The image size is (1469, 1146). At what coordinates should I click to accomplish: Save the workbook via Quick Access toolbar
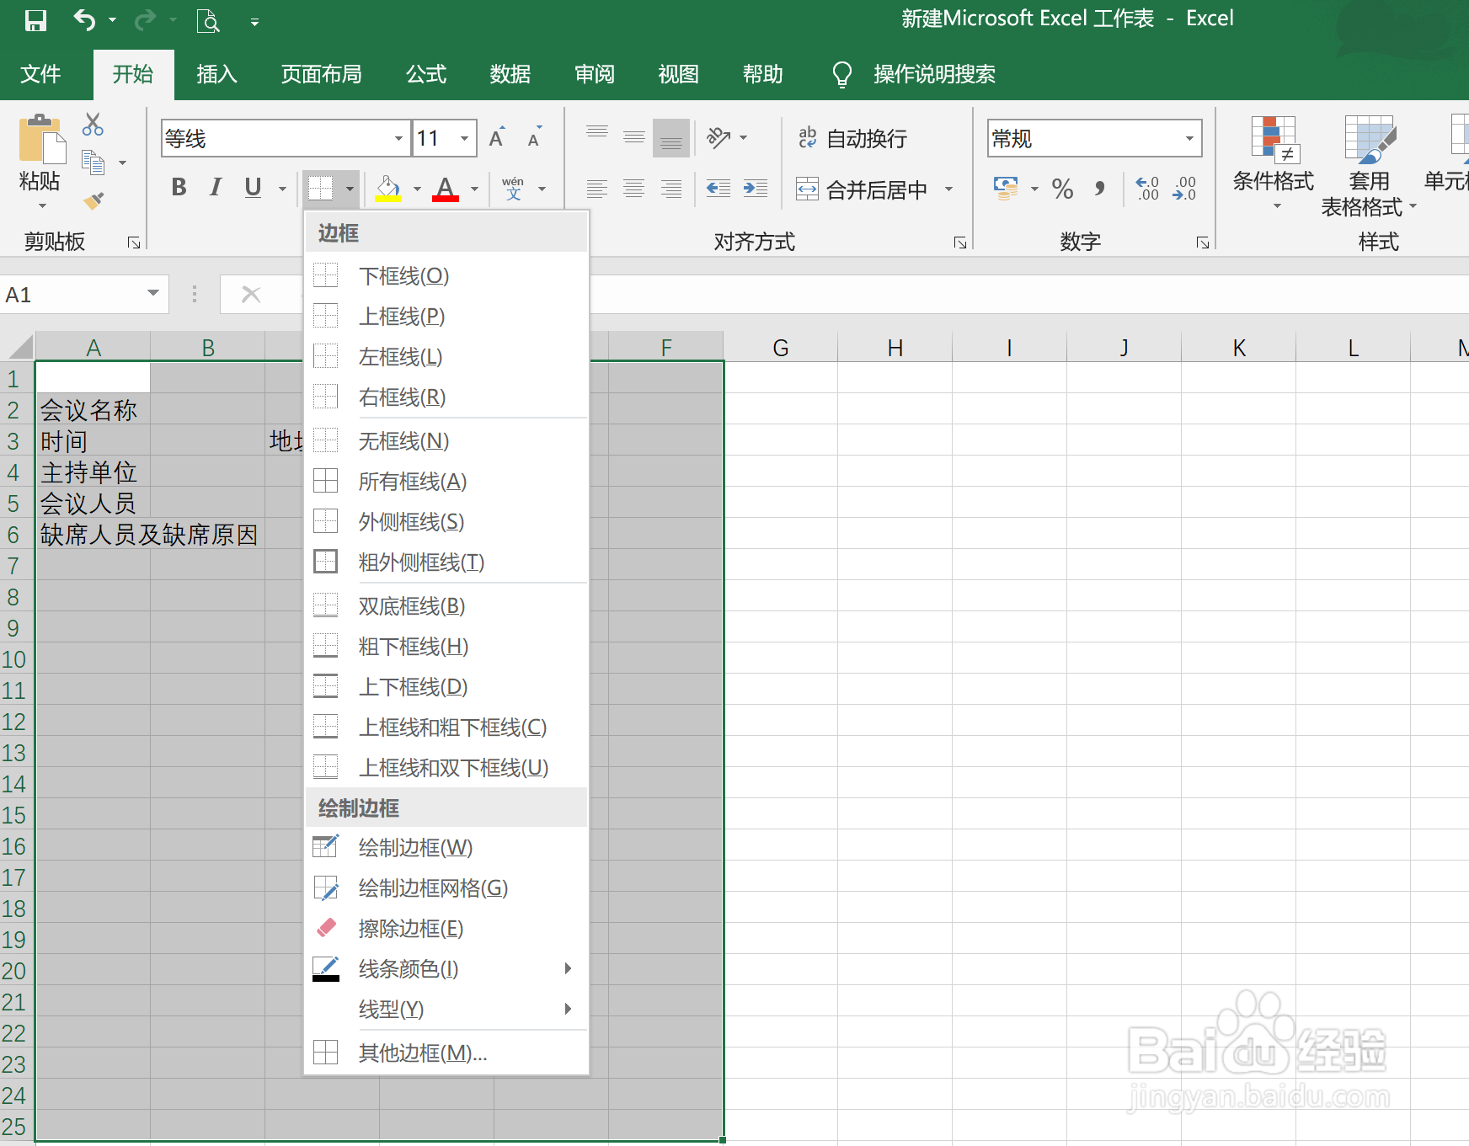click(x=35, y=20)
